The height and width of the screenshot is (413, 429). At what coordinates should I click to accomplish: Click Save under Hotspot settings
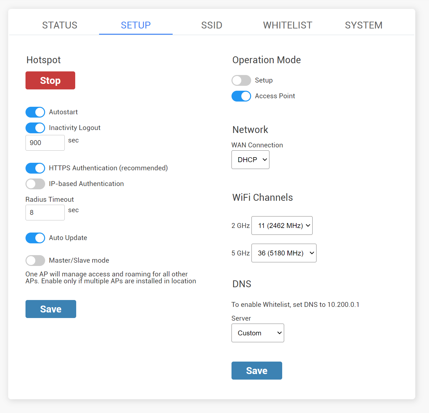pyautogui.click(x=51, y=309)
